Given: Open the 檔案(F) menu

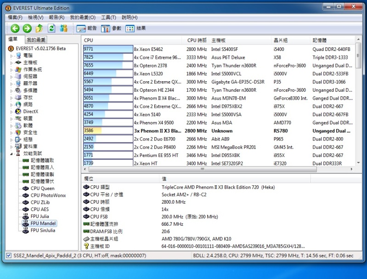Looking at the screenshot, I should [15, 17].
